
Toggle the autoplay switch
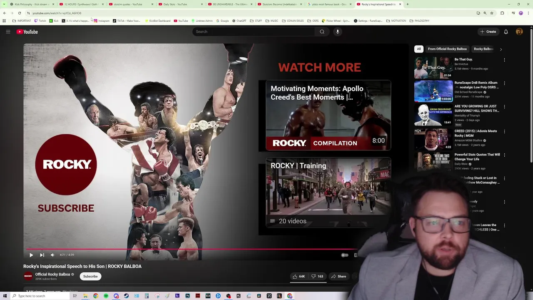[345, 255]
